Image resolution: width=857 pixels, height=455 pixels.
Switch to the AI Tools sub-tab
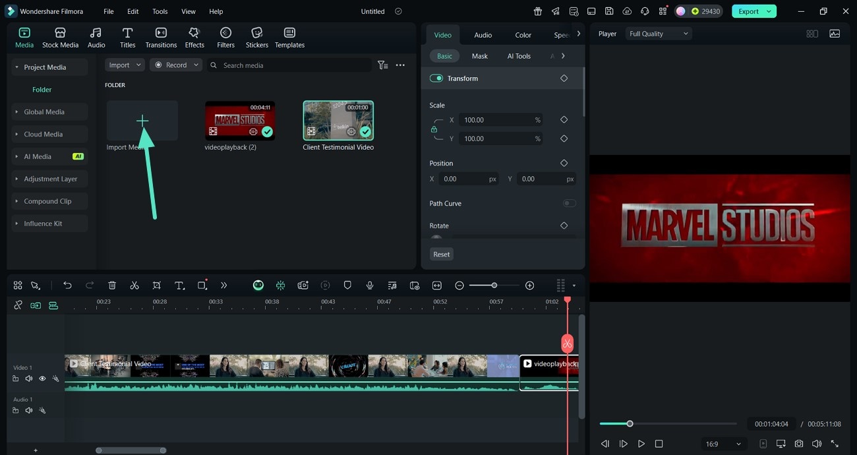tap(519, 56)
